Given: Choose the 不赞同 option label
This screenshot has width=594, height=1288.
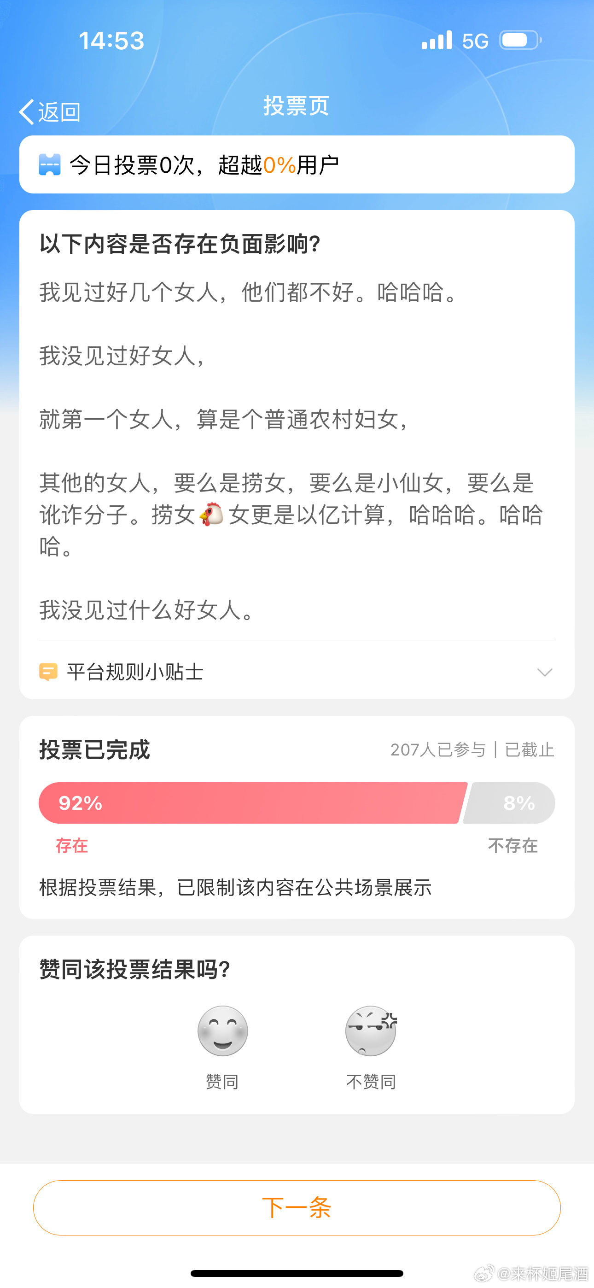Looking at the screenshot, I should 371,1082.
